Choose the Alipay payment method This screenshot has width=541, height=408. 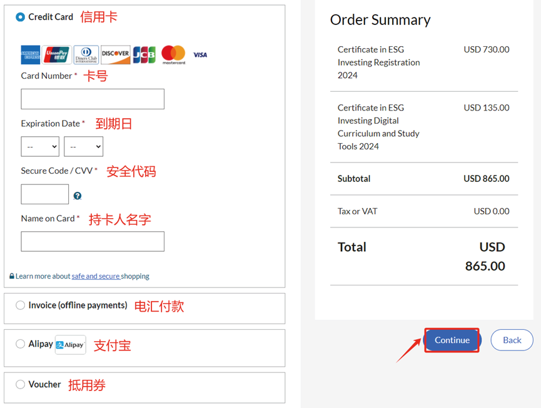click(x=21, y=344)
